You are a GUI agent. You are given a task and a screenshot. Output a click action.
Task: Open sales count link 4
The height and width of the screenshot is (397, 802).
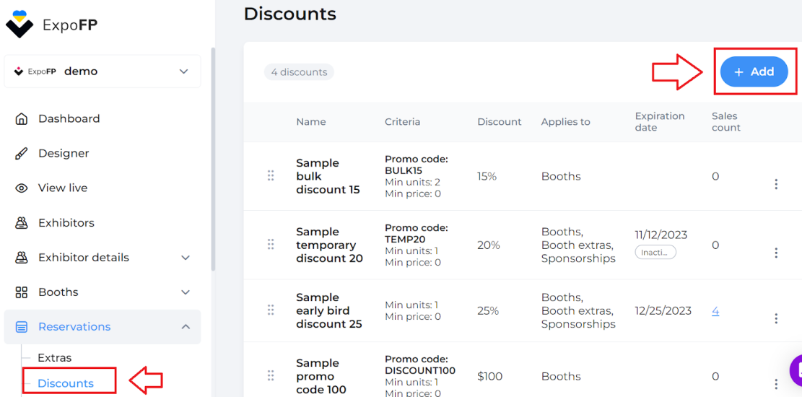pos(715,310)
